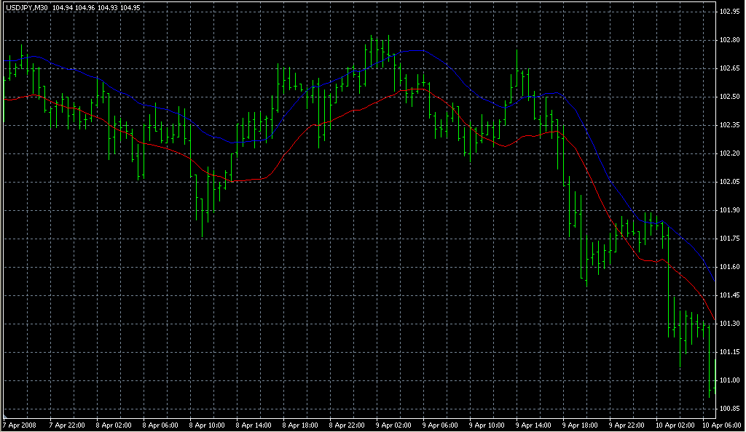Click the 100.85 price axis label

pyautogui.click(x=729, y=409)
